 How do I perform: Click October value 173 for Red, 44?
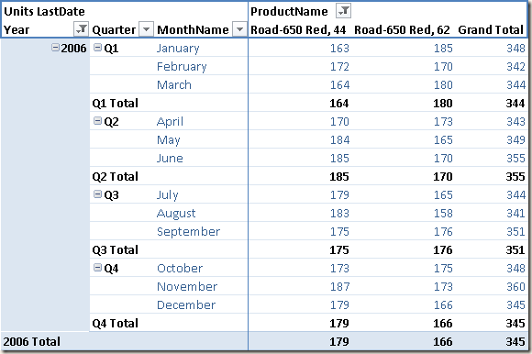339,268
